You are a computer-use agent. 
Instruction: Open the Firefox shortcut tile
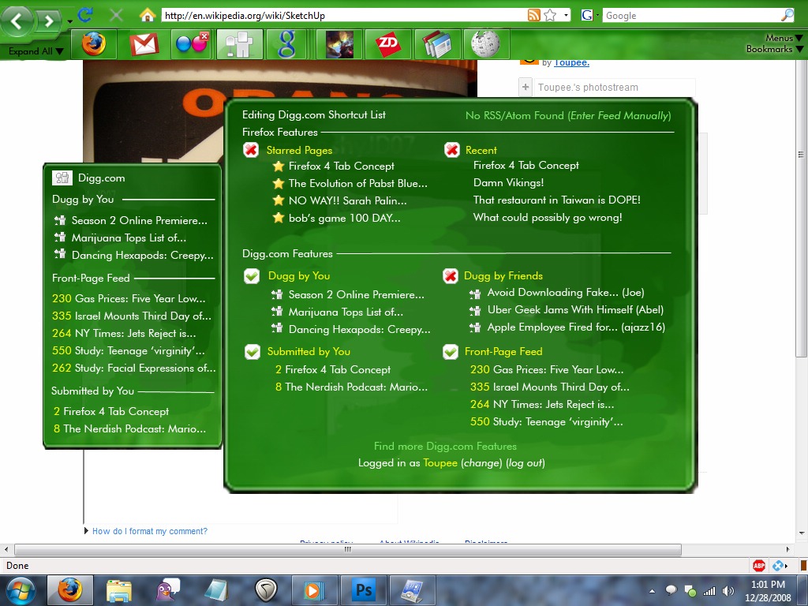click(x=93, y=44)
